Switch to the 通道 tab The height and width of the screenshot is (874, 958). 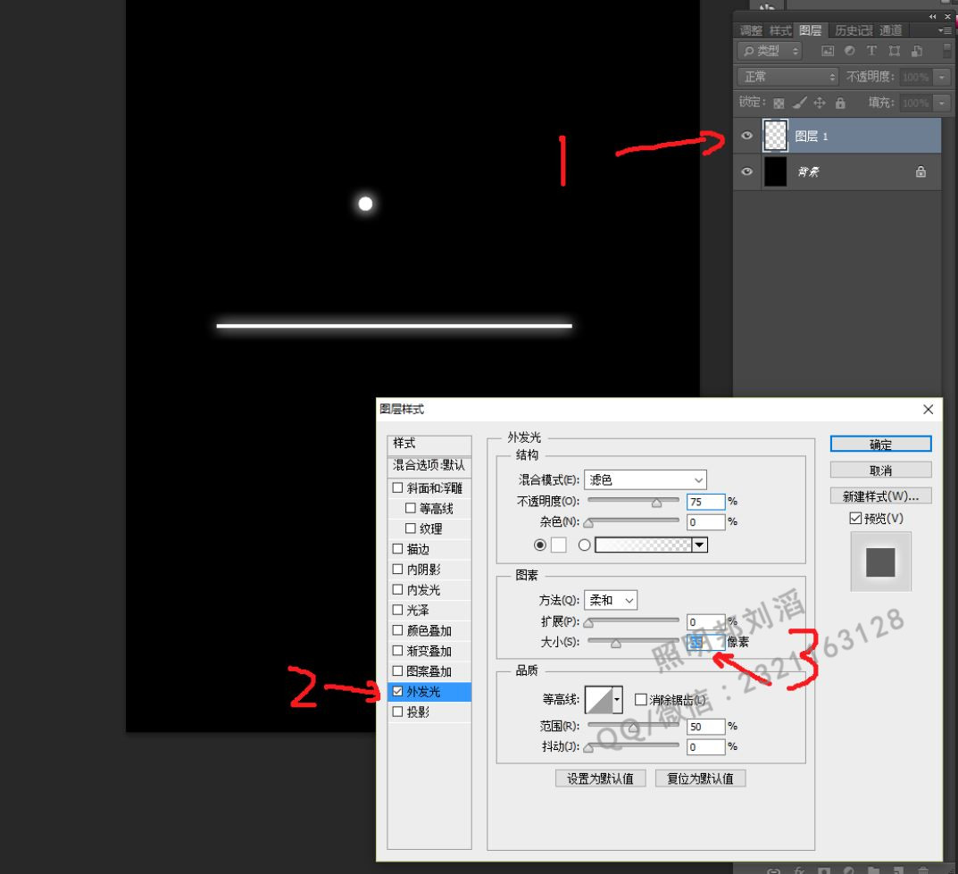click(890, 30)
